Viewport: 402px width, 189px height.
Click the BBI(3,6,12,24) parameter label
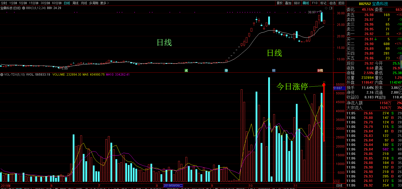pos(36,8)
